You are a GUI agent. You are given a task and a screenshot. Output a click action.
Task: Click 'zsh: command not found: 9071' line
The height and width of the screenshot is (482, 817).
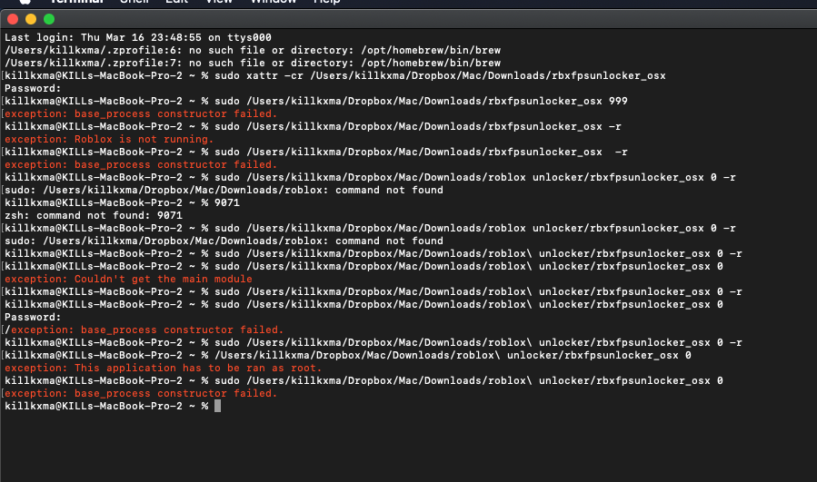94,215
